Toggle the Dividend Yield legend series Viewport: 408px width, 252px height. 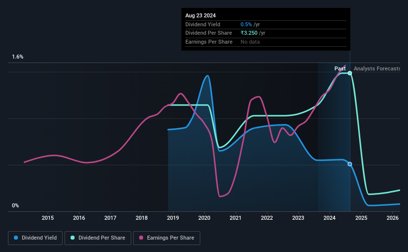coord(35,238)
